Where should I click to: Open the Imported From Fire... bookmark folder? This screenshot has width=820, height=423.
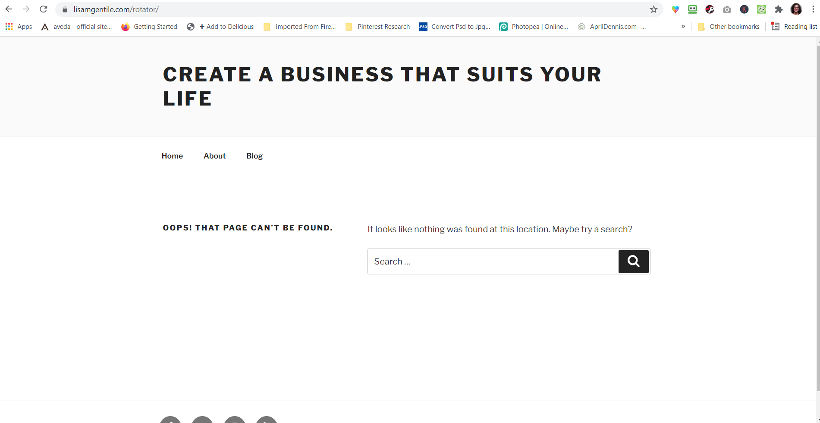(299, 27)
